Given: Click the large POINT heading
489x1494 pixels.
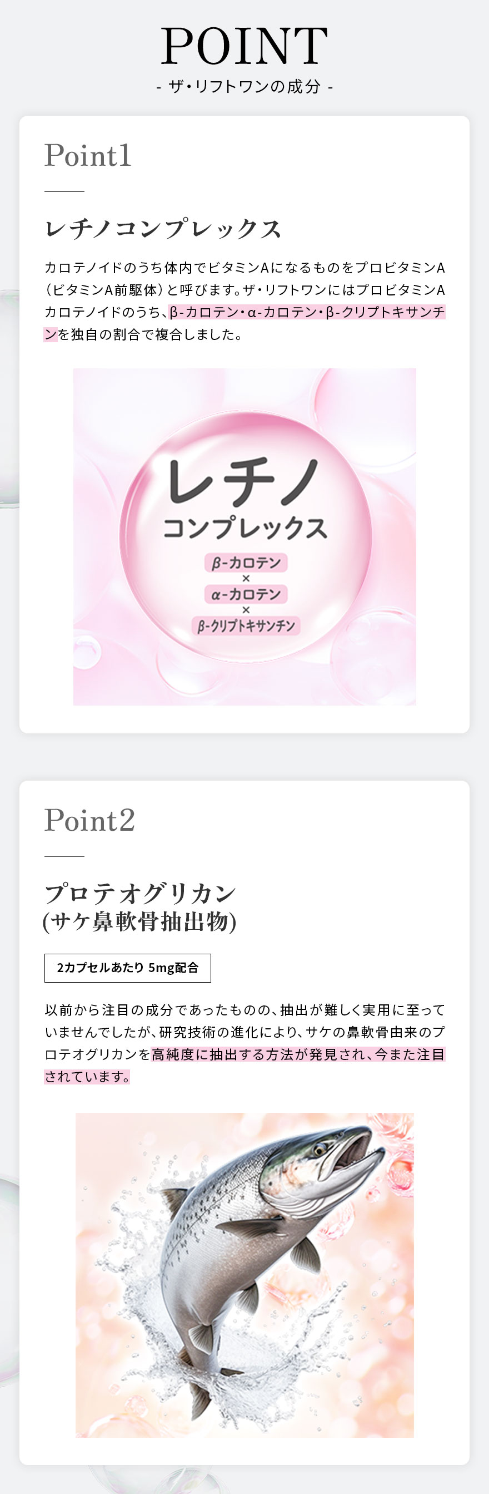Looking at the screenshot, I should [x=244, y=46].
